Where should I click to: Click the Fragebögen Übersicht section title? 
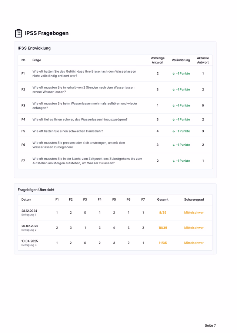(36, 189)
